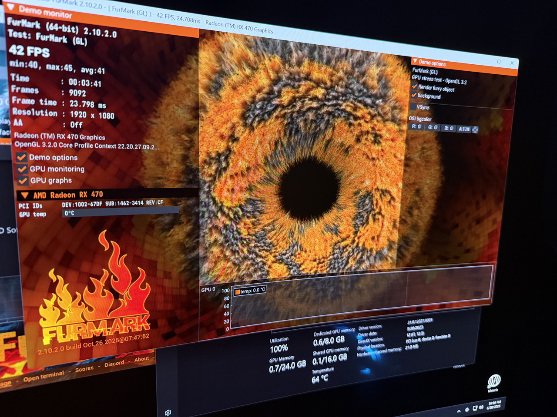Screen dimensions: 557x417
Task: Click the GPU temp 0°C progress bar
Action: click(x=121, y=212)
